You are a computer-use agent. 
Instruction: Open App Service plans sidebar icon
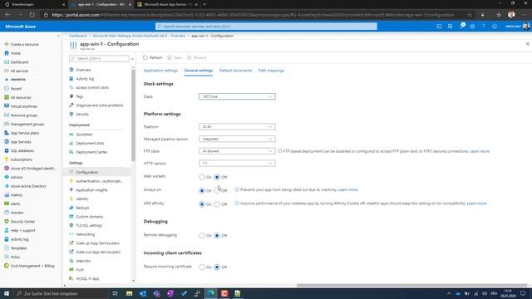[7, 133]
